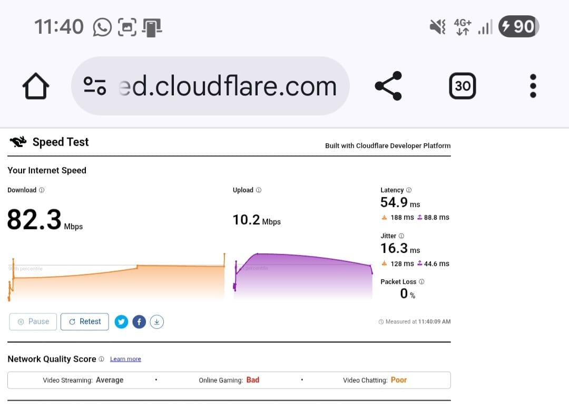Open Built with Cloudflare Developer Platform link

(x=388, y=146)
